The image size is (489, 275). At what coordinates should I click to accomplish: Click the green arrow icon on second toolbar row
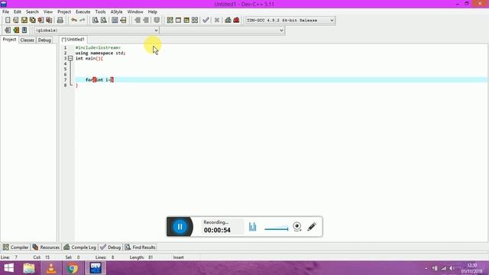pos(16,31)
